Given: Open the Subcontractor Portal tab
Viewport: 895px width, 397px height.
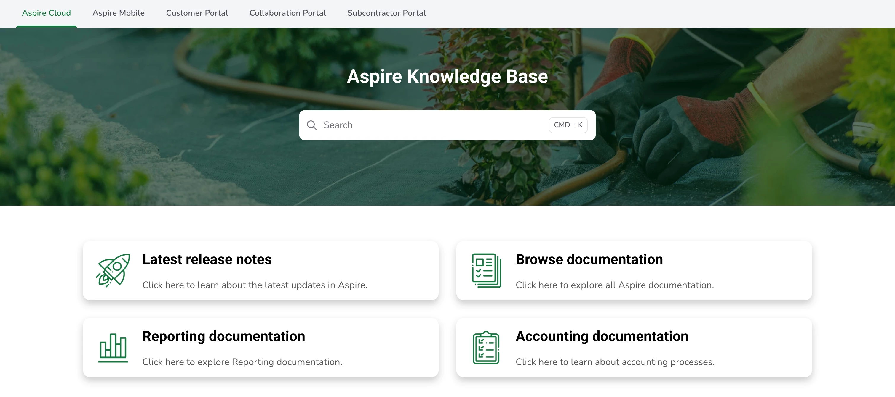Looking at the screenshot, I should (x=386, y=13).
